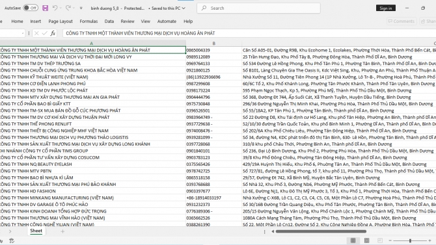Select address cell starting 25 Trần Hưng Đạo
This screenshot has height=245, width=436.
[339, 57]
